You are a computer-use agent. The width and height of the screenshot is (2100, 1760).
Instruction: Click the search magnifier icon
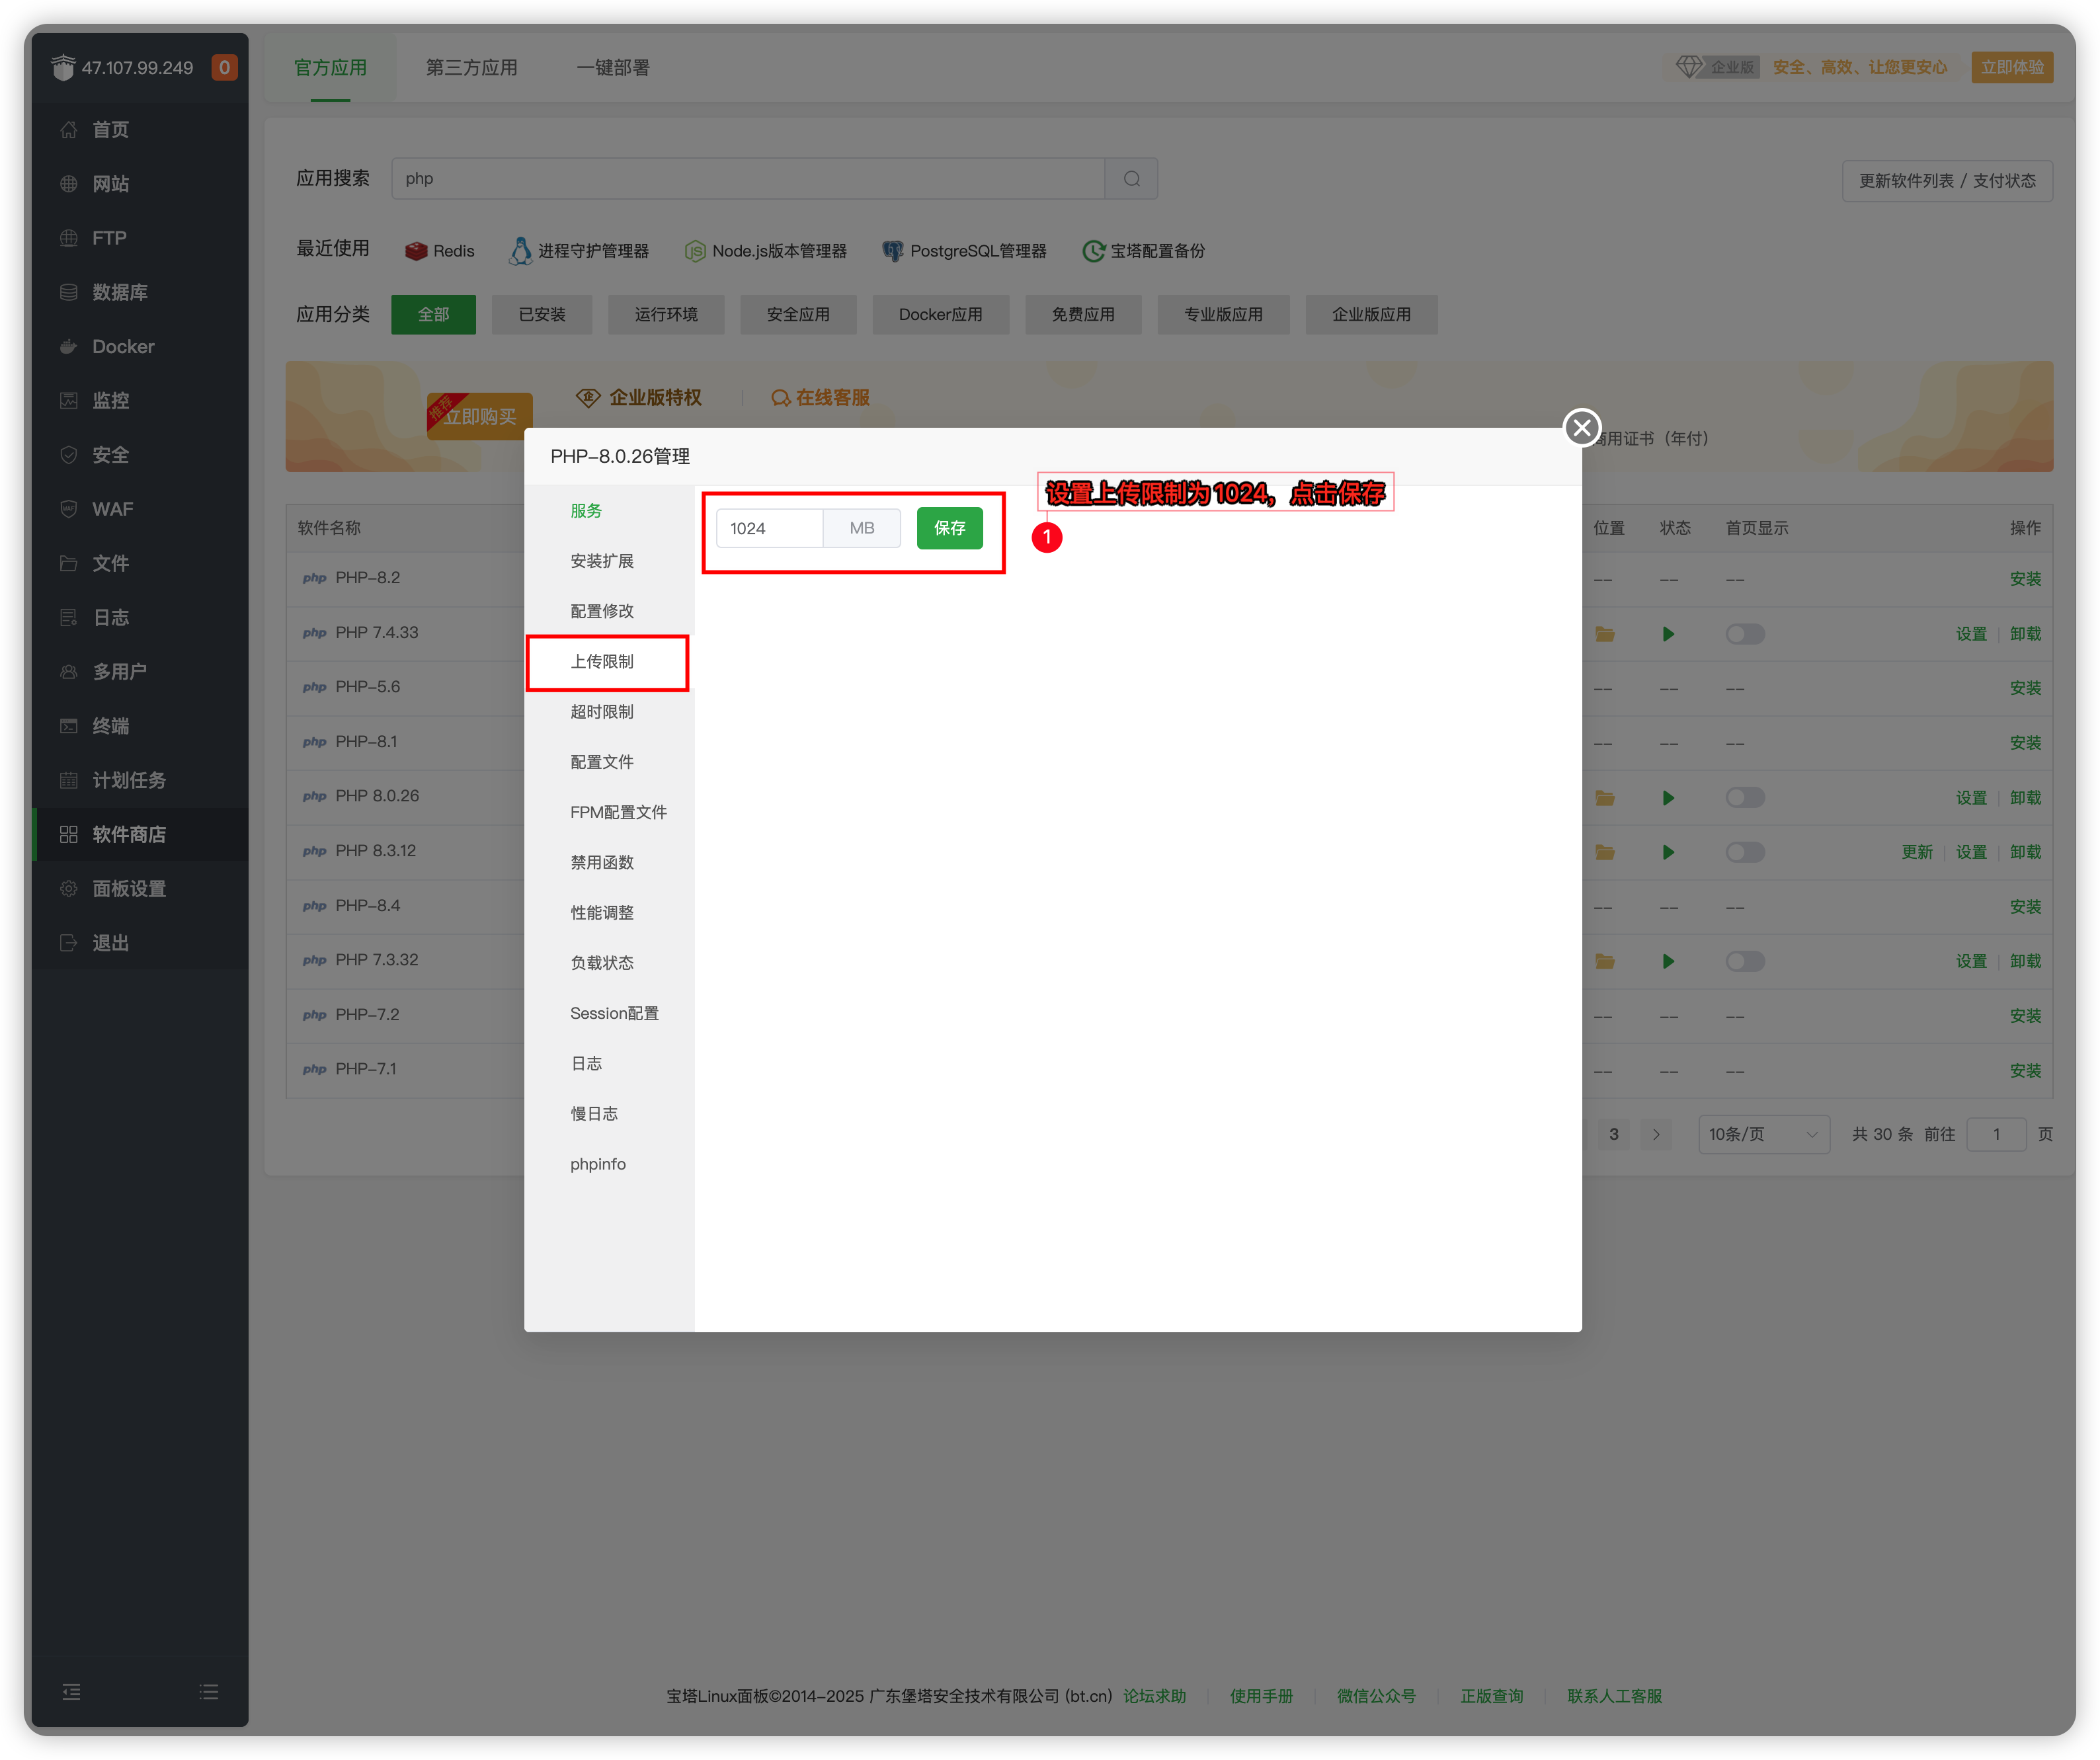point(1131,179)
